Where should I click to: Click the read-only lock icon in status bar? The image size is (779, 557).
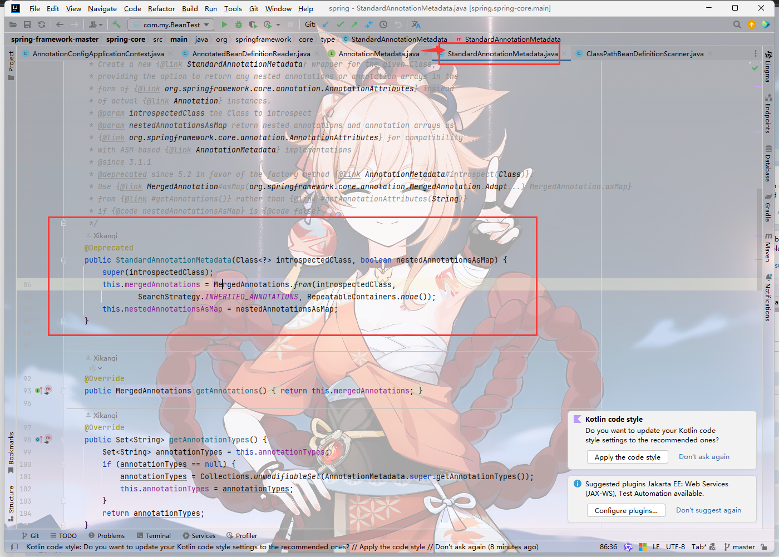[x=764, y=547]
